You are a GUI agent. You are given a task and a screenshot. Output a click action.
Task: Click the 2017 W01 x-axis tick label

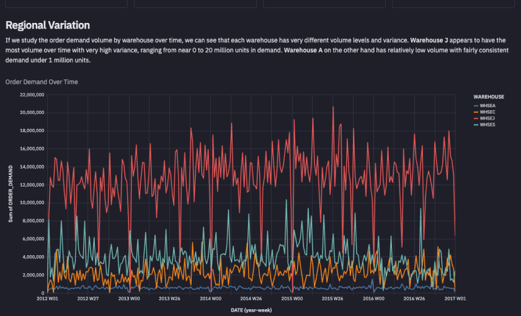(455, 299)
